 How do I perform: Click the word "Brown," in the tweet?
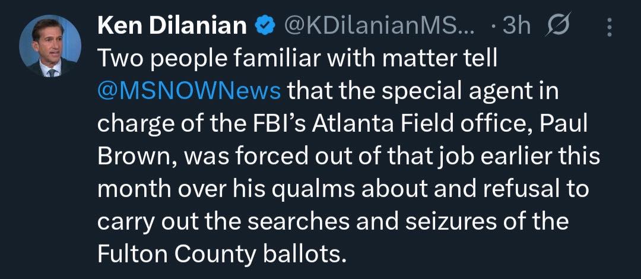tap(134, 156)
